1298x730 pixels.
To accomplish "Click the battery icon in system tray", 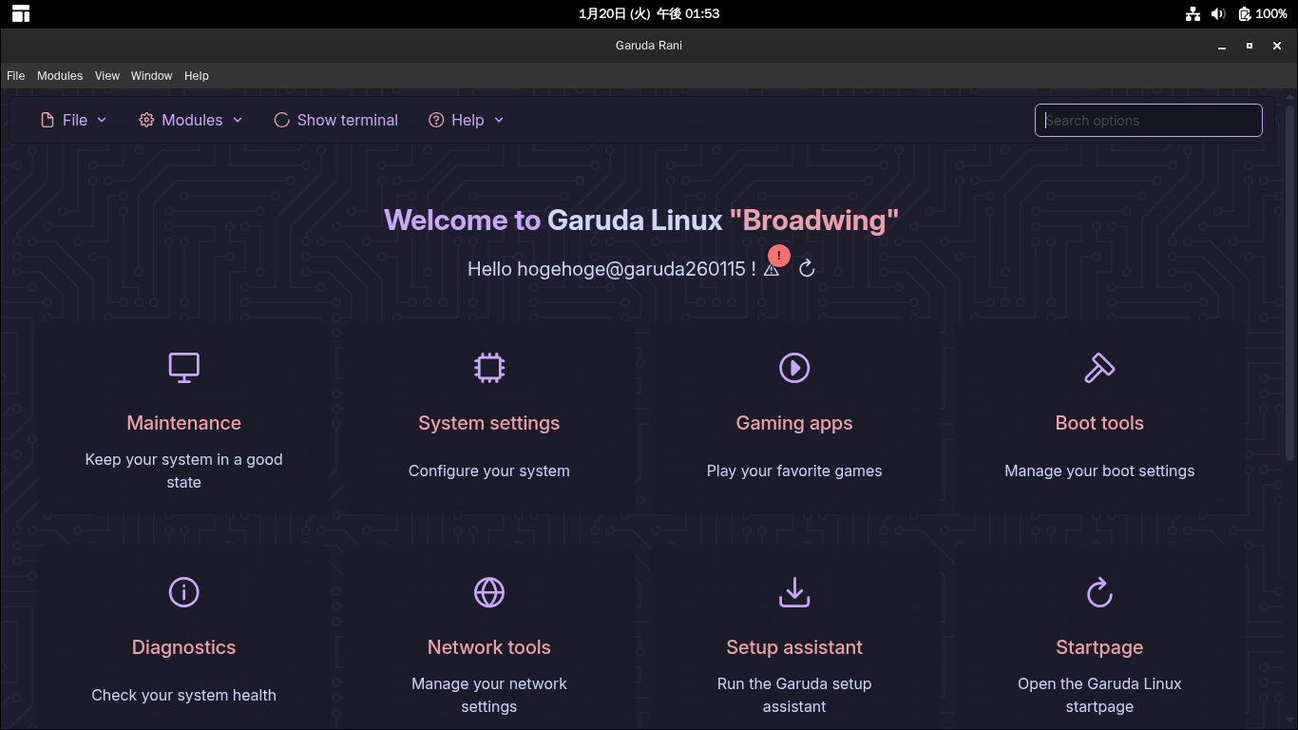I will point(1244,13).
